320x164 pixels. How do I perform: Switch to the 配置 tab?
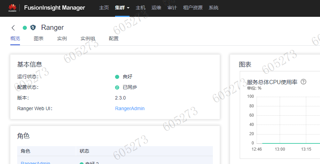[x=114, y=38]
